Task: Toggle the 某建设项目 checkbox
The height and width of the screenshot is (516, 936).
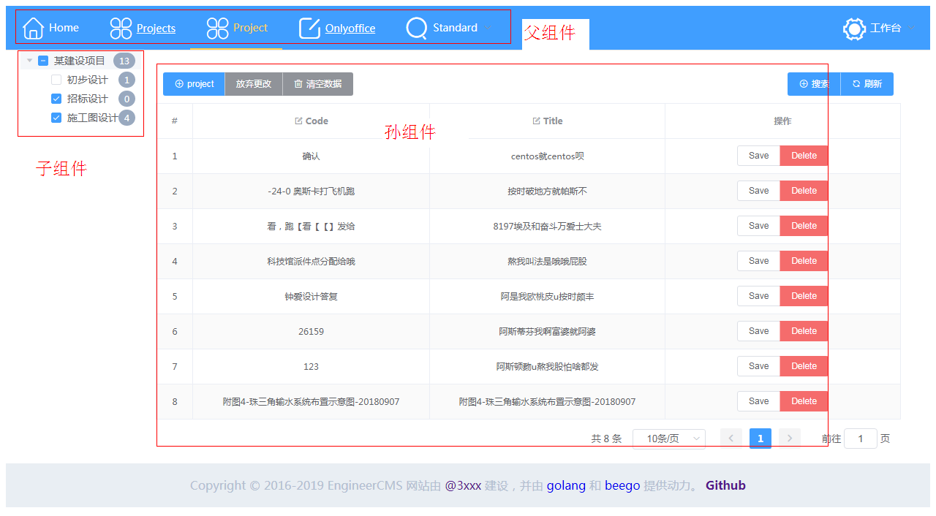Action: click(43, 61)
